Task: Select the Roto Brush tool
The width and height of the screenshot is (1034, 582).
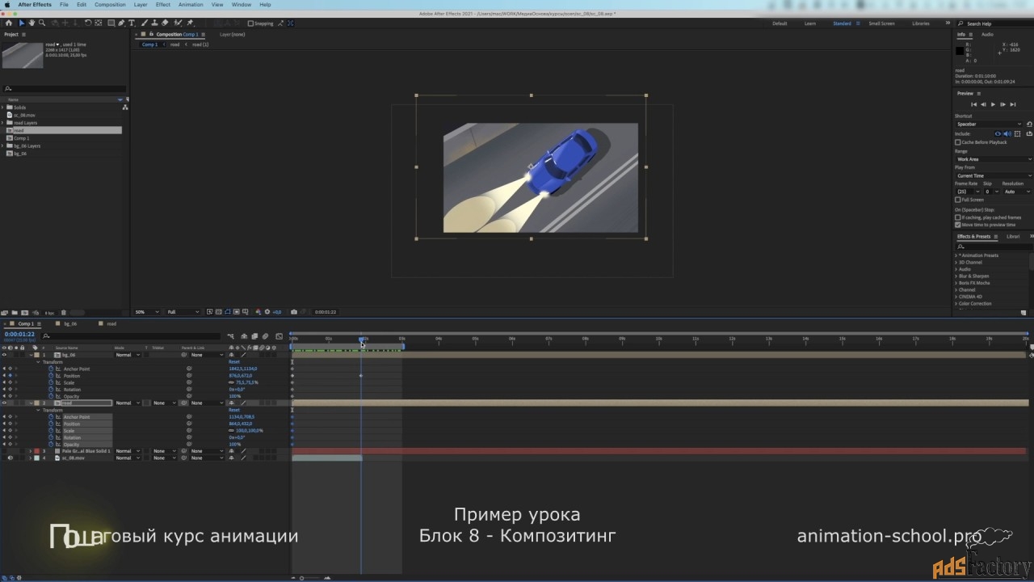Action: [179, 23]
